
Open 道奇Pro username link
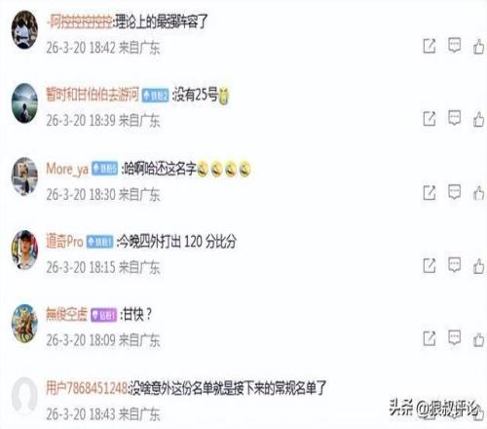64,242
